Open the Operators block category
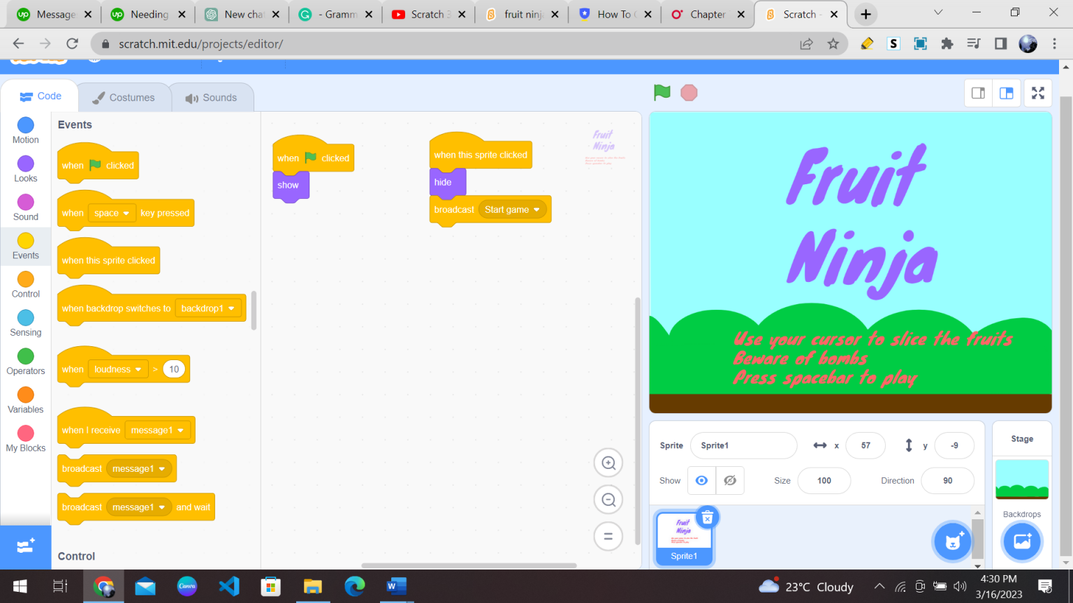Viewport: 1073px width, 603px height. [x=25, y=361]
